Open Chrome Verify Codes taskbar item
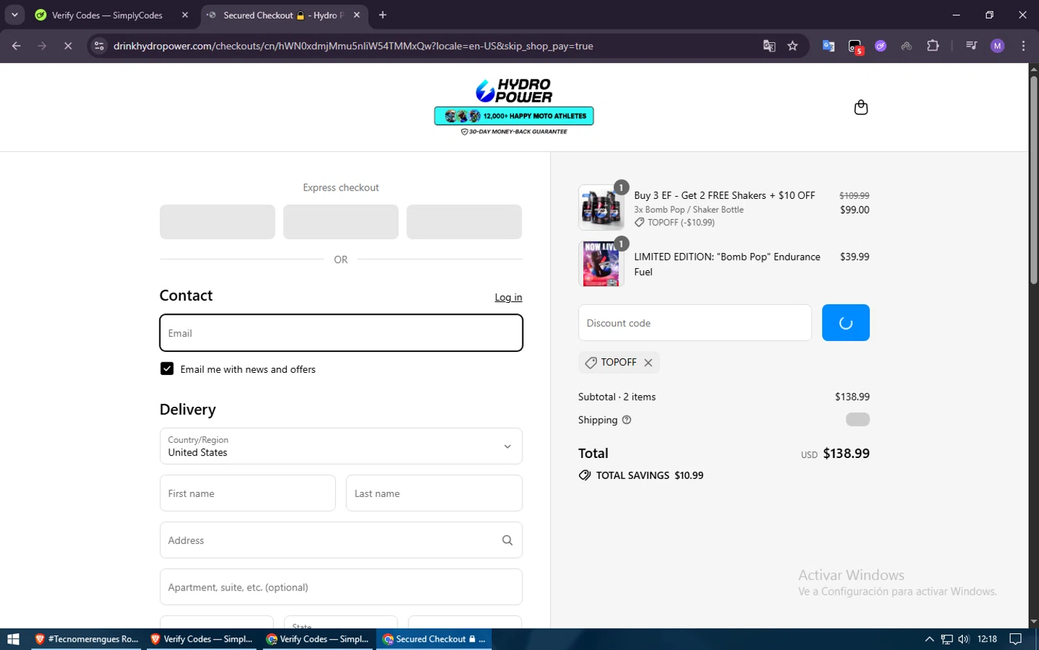This screenshot has width=1039, height=650. pyautogui.click(x=318, y=639)
